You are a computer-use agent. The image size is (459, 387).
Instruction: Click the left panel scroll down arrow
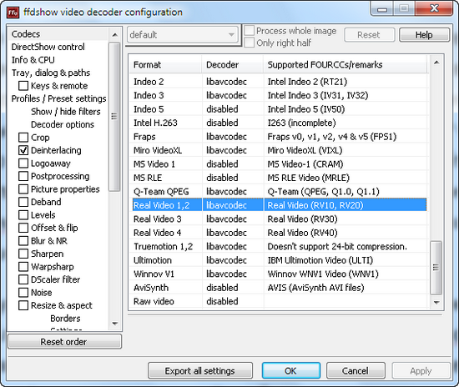115,324
